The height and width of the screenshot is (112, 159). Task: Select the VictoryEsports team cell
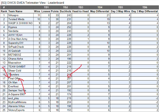pos(21,110)
